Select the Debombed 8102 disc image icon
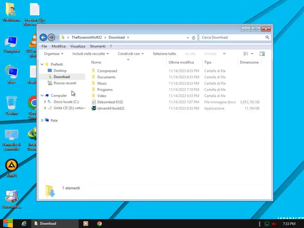 point(94,102)
